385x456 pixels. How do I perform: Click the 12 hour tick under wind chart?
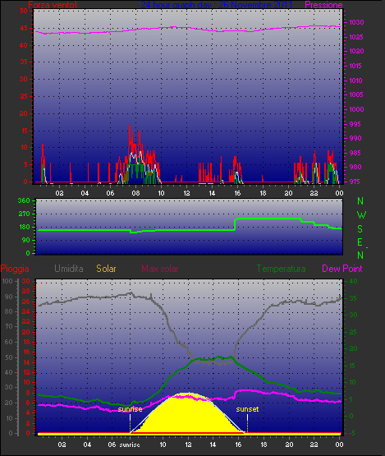tap(186, 193)
